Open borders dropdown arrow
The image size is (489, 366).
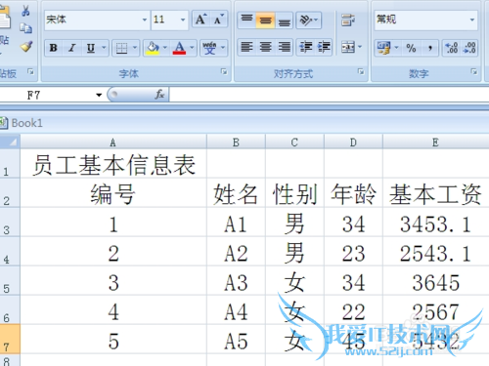pos(135,48)
